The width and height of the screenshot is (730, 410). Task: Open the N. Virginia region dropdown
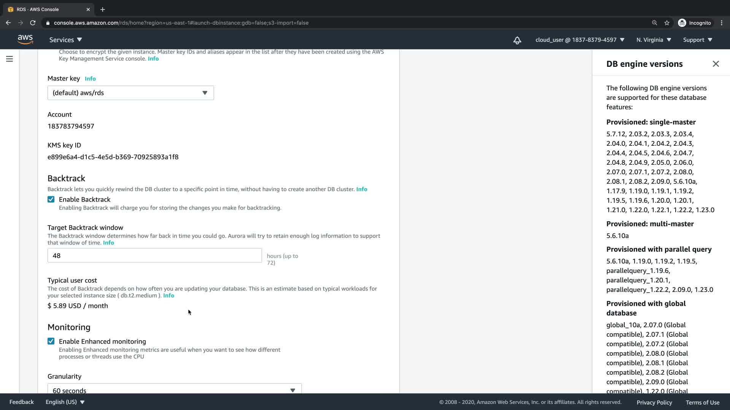(654, 40)
